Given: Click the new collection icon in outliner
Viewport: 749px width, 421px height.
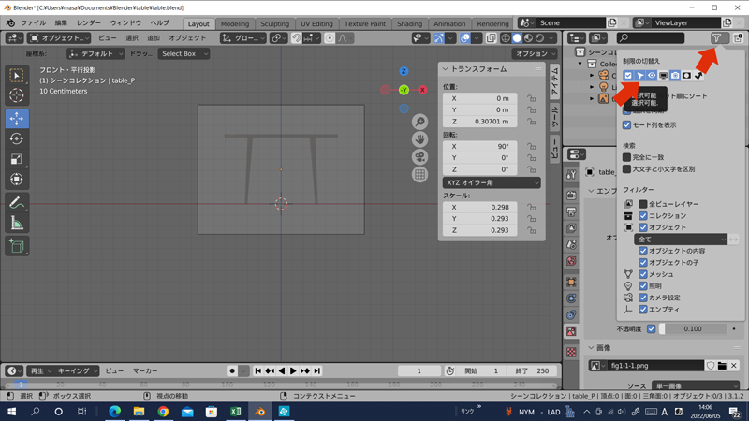Looking at the screenshot, I should point(739,38).
